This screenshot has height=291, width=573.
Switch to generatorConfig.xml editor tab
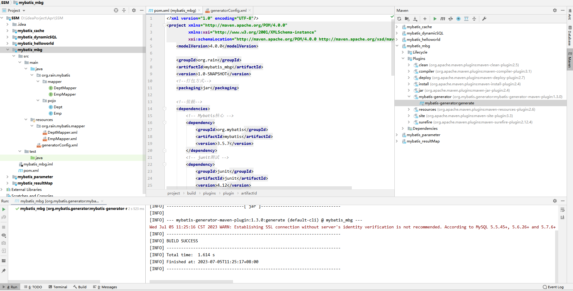click(x=228, y=11)
